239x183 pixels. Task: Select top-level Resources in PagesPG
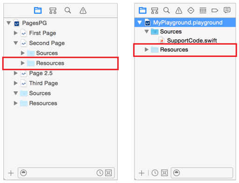point(43,103)
